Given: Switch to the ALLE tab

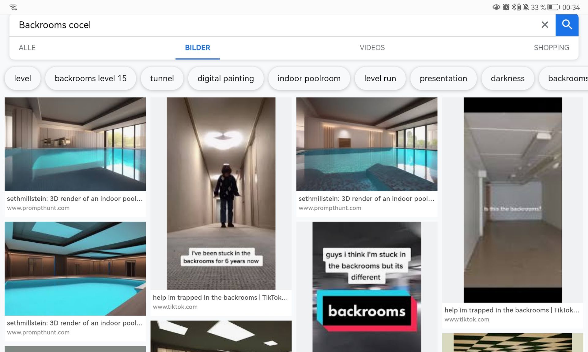Looking at the screenshot, I should click(x=27, y=48).
